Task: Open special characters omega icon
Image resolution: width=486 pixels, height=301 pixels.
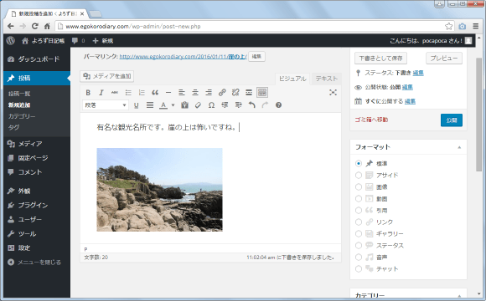Action: (x=211, y=105)
